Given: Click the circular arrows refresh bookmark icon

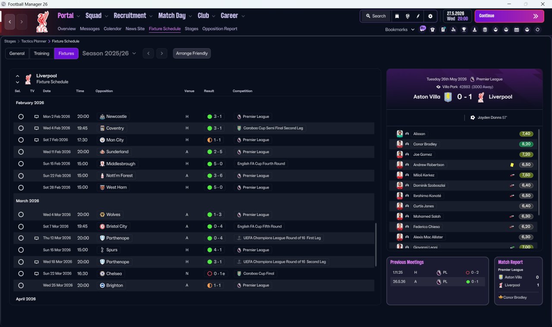Looking at the screenshot, I should point(537,30).
